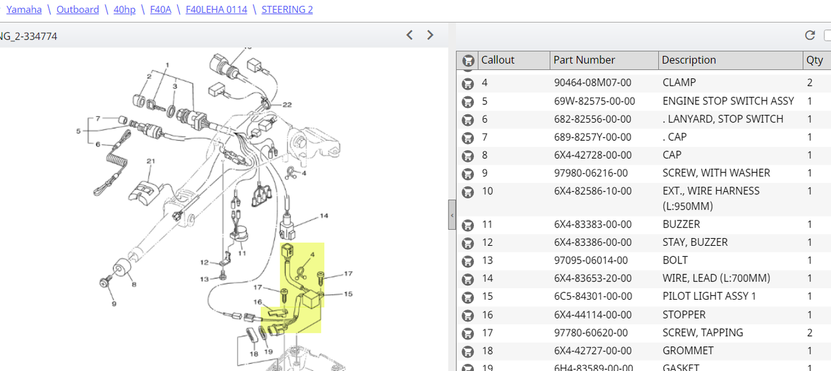The width and height of the screenshot is (831, 371).
Task: Open the 40hp breadcrumb link
Action: [x=125, y=10]
